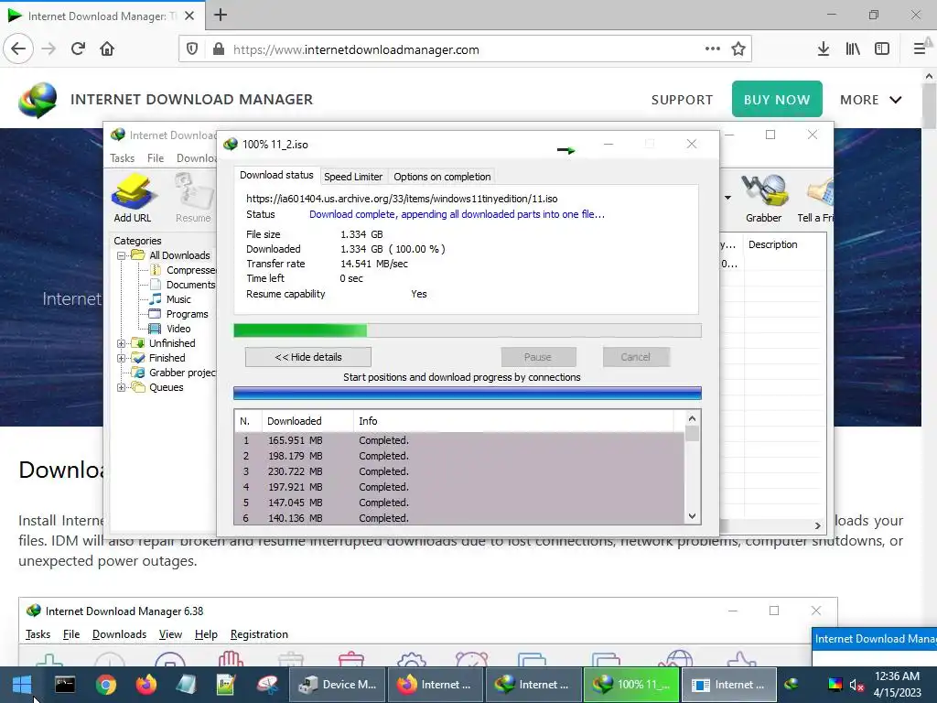
Task: Open the Options on completion tab
Action: click(x=442, y=177)
